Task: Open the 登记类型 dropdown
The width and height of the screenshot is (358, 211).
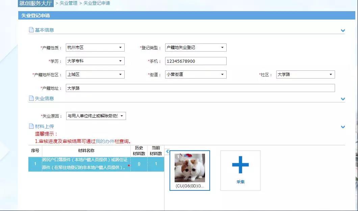Action: pyautogui.click(x=196, y=48)
